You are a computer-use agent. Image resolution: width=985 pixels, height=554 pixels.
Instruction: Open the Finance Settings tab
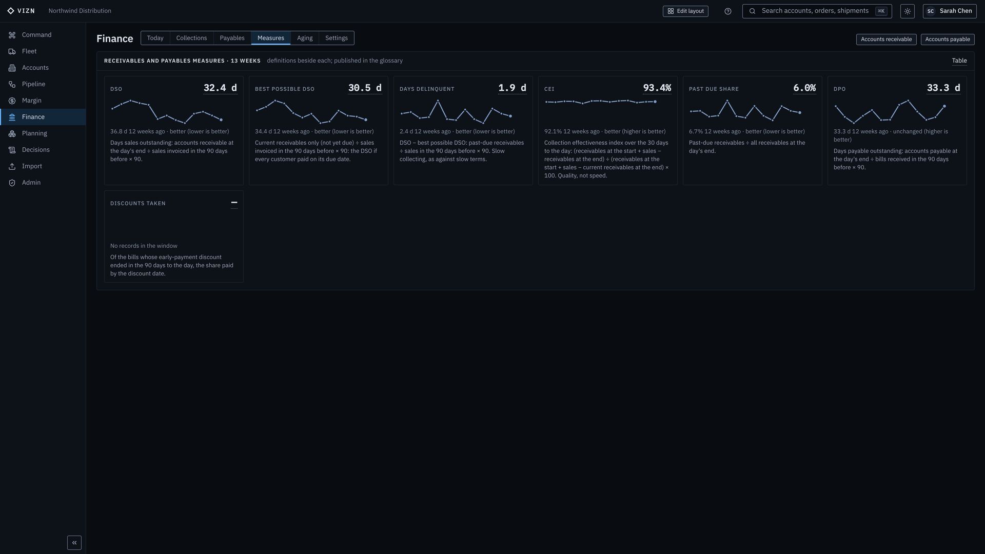337,38
